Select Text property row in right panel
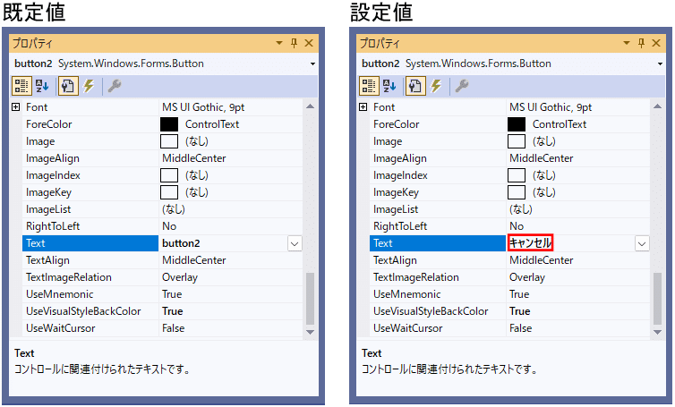Viewport: 675px width, 407px height. tap(438, 243)
